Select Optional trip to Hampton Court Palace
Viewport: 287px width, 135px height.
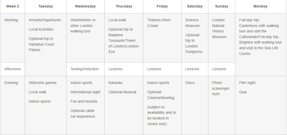[x=41, y=44]
